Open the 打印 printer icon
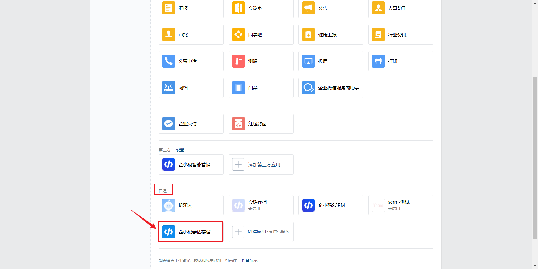The height and width of the screenshot is (269, 538). coord(378,61)
